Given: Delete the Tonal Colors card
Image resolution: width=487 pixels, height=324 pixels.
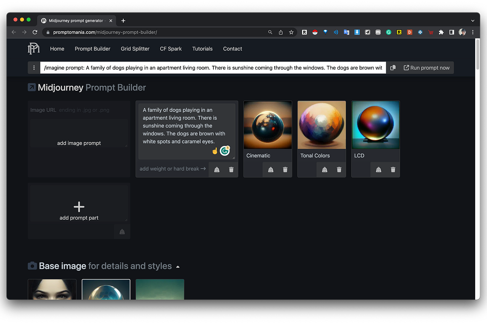Looking at the screenshot, I should pyautogui.click(x=339, y=169).
